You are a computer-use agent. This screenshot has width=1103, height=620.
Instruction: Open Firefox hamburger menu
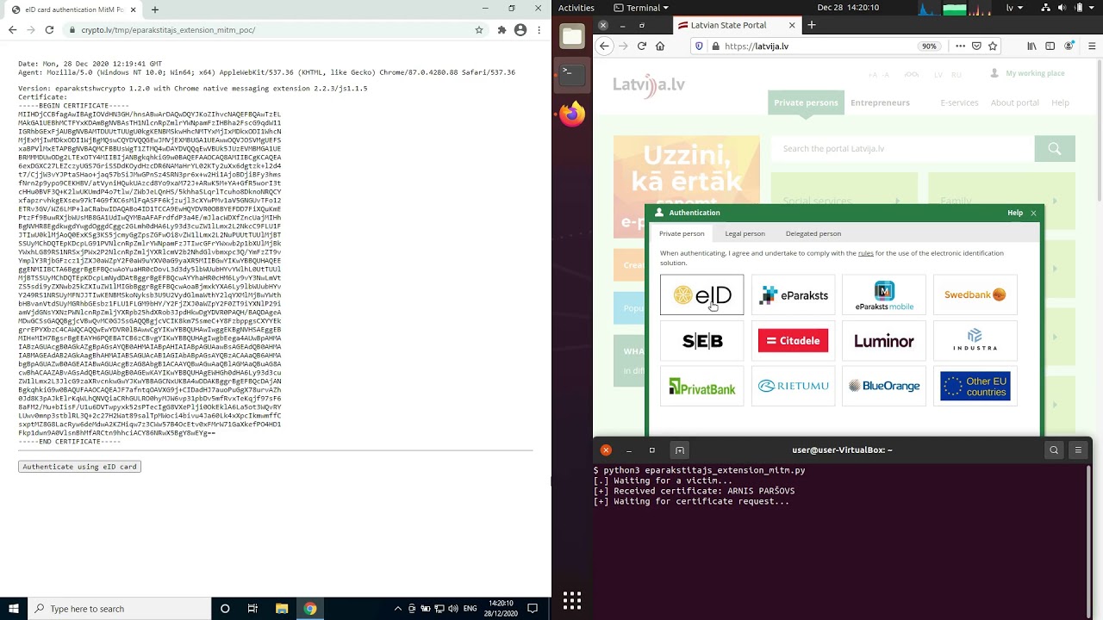[x=1093, y=46]
